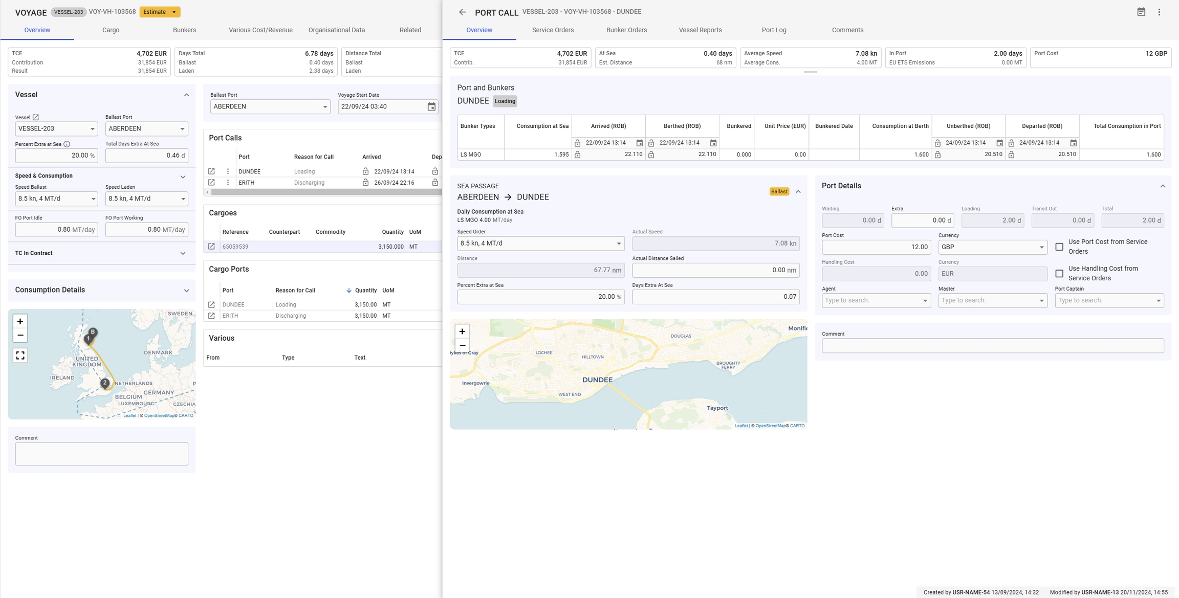Open the calendar icon in port call header

click(1141, 12)
